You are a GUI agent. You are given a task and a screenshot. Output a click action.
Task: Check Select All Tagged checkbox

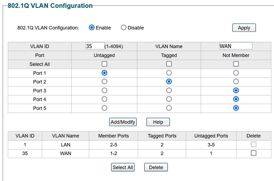pos(169,64)
